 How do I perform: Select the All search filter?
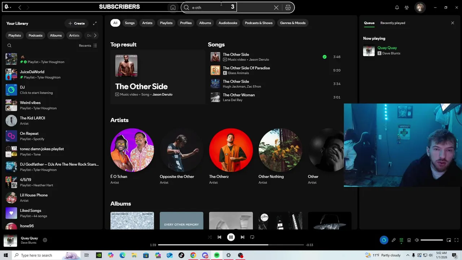tap(115, 23)
